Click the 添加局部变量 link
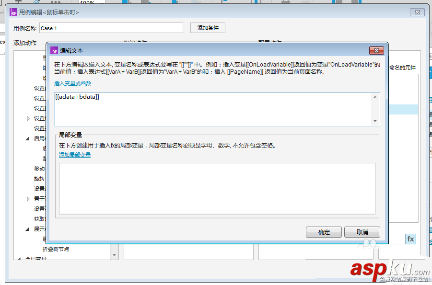432x285 pixels. [75, 155]
